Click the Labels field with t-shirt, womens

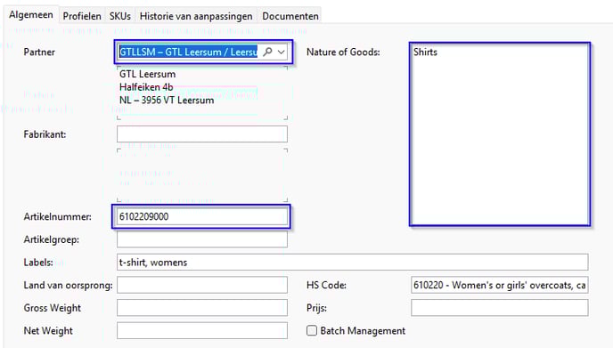[x=352, y=262]
